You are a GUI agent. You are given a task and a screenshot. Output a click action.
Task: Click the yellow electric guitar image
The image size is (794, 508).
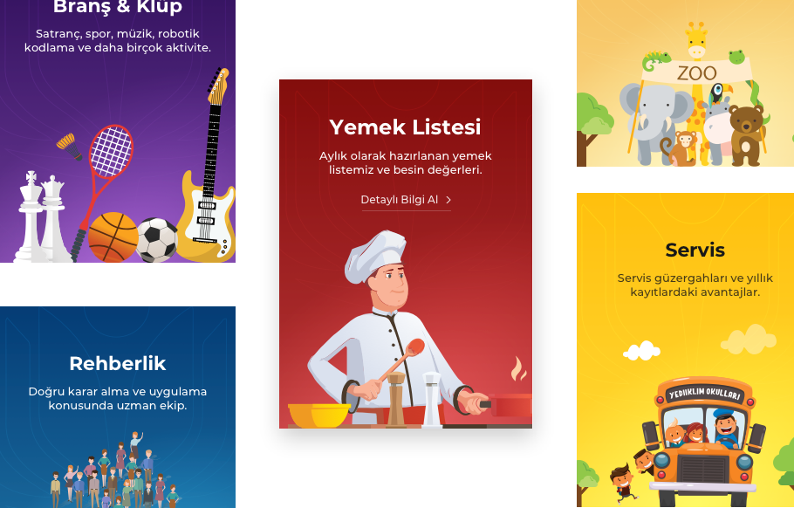(208, 167)
